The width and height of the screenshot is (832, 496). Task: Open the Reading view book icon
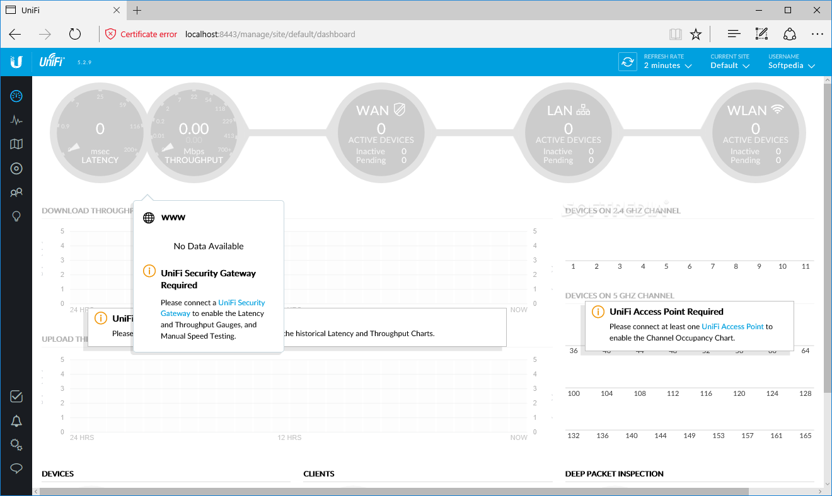[x=676, y=34]
